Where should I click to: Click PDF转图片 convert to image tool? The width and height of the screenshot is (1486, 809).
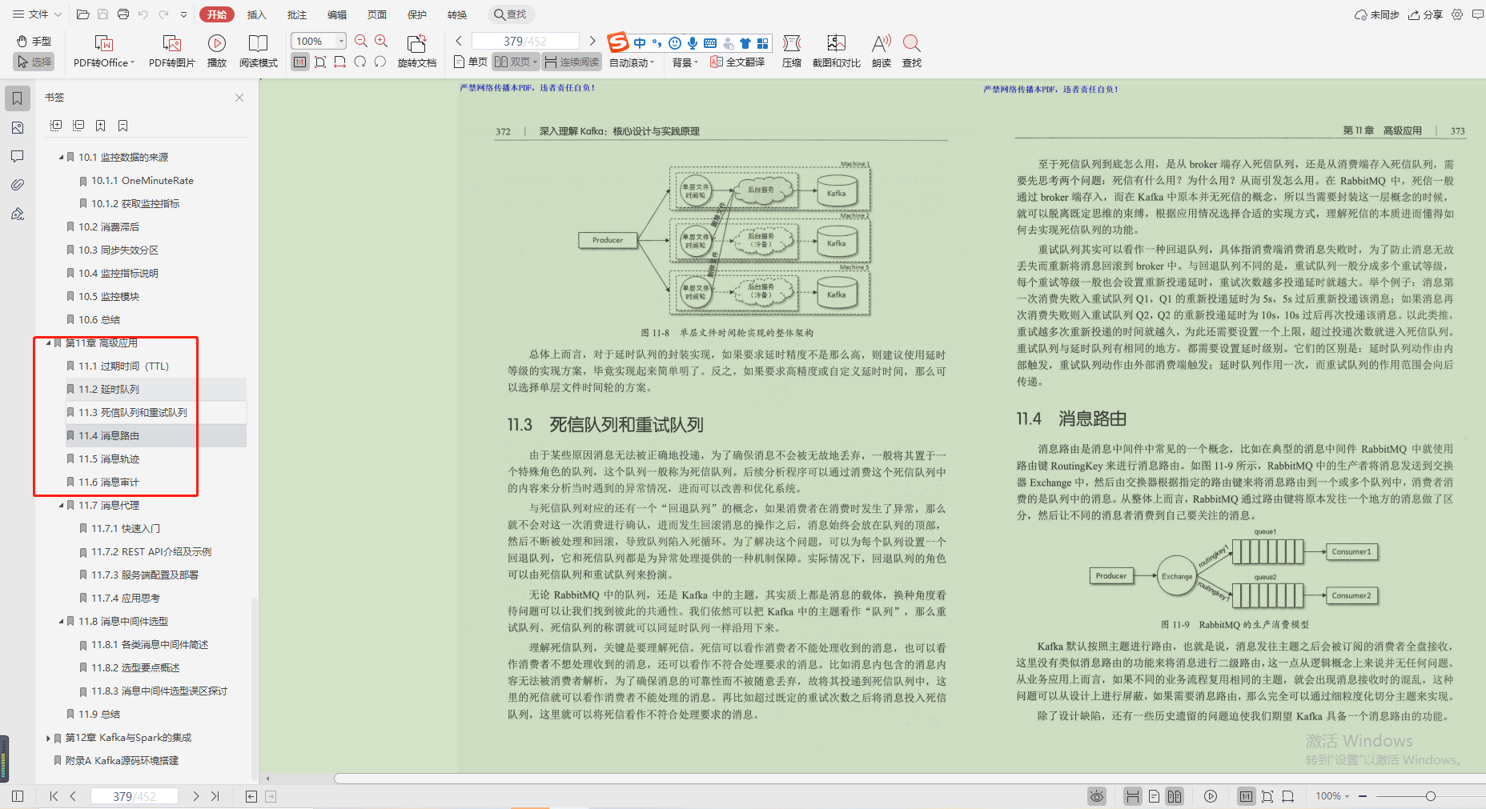pyautogui.click(x=171, y=50)
